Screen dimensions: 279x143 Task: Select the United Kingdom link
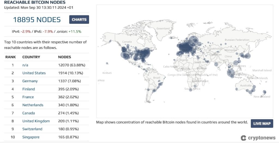(x=36, y=121)
